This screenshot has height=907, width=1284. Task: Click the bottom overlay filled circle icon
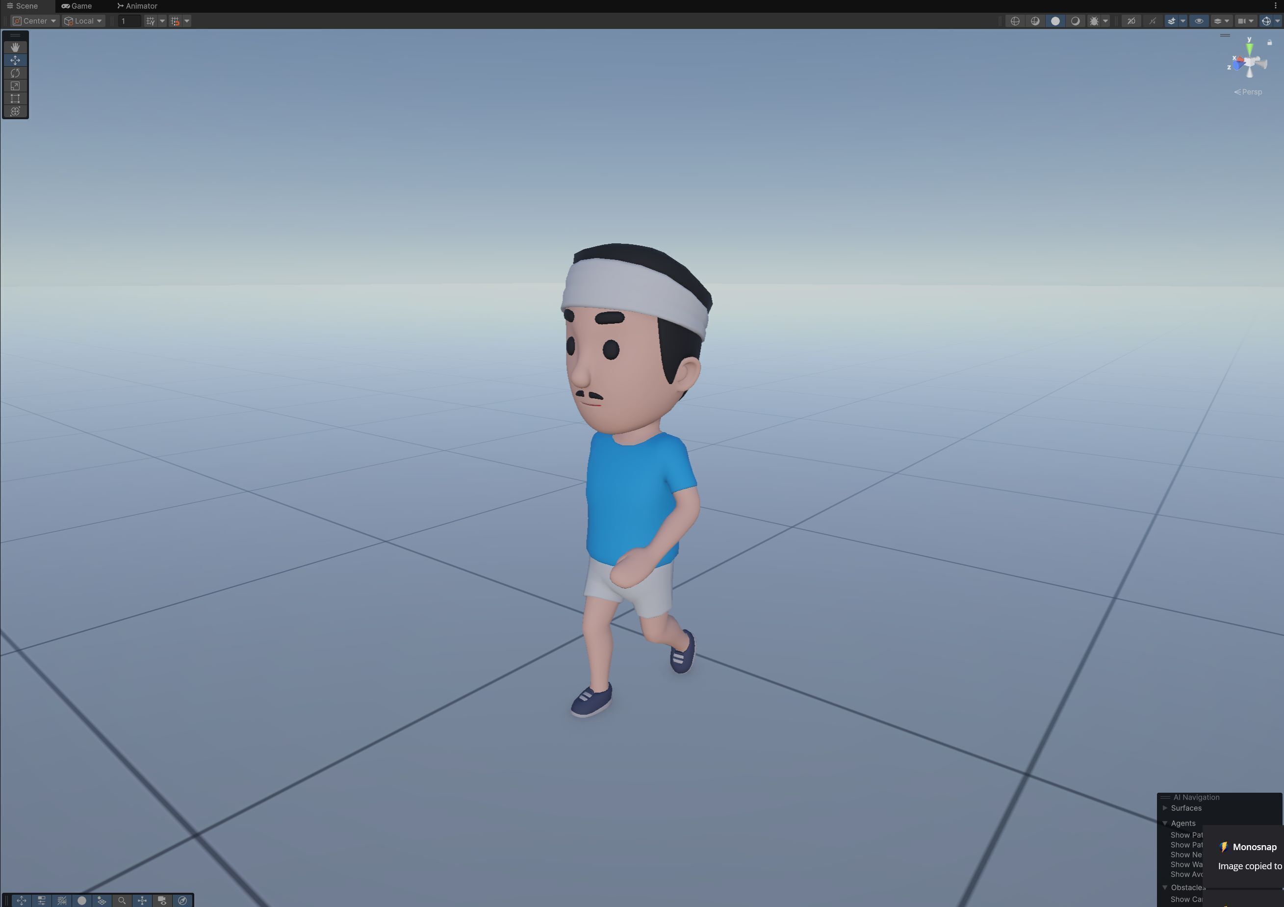[x=81, y=900]
